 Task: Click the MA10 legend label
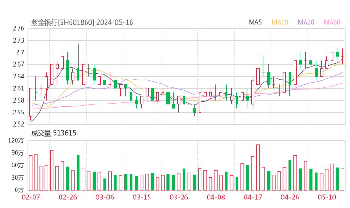[x=280, y=22]
